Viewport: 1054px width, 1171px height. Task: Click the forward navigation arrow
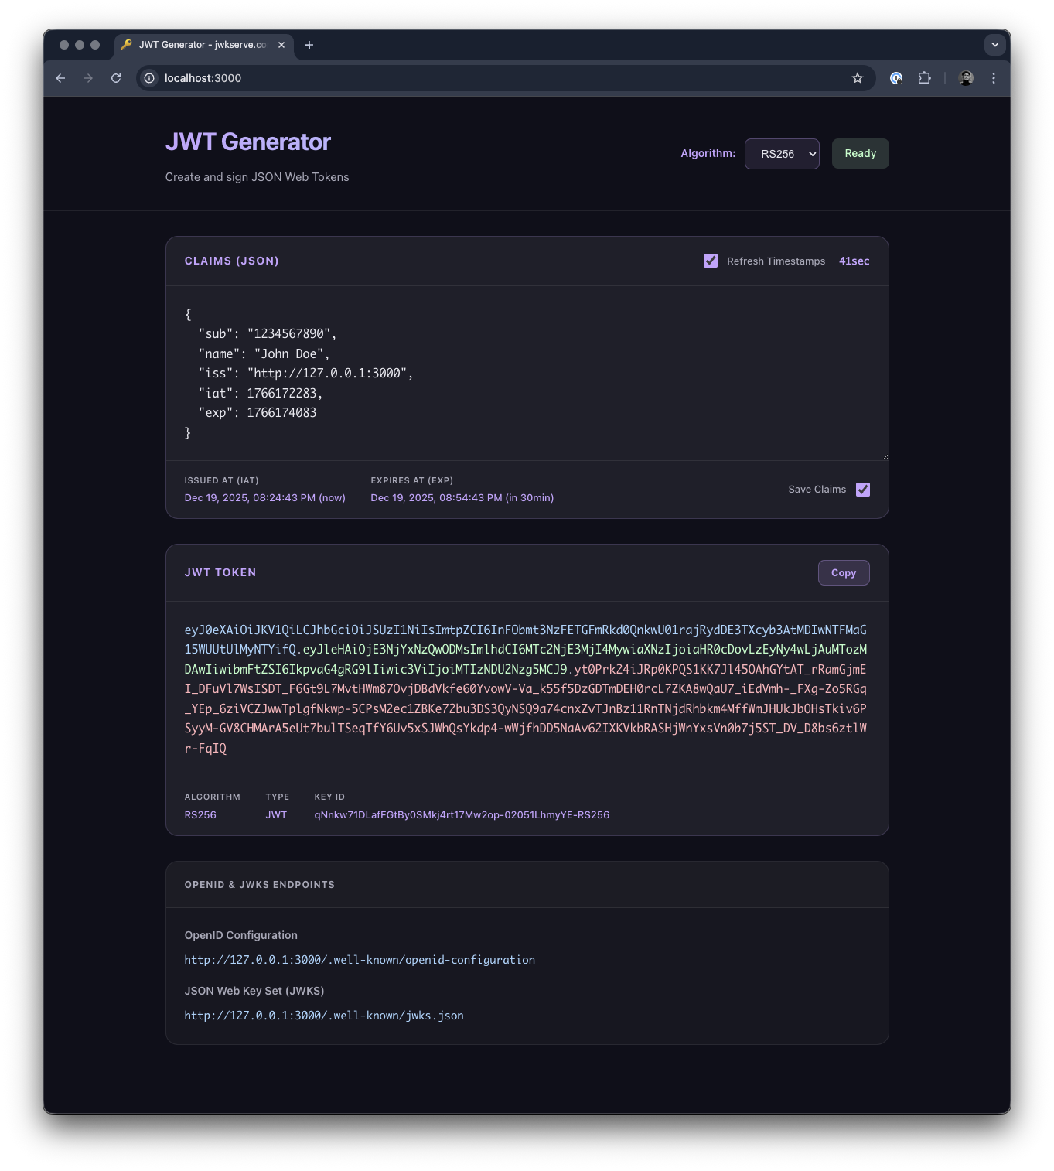[88, 78]
